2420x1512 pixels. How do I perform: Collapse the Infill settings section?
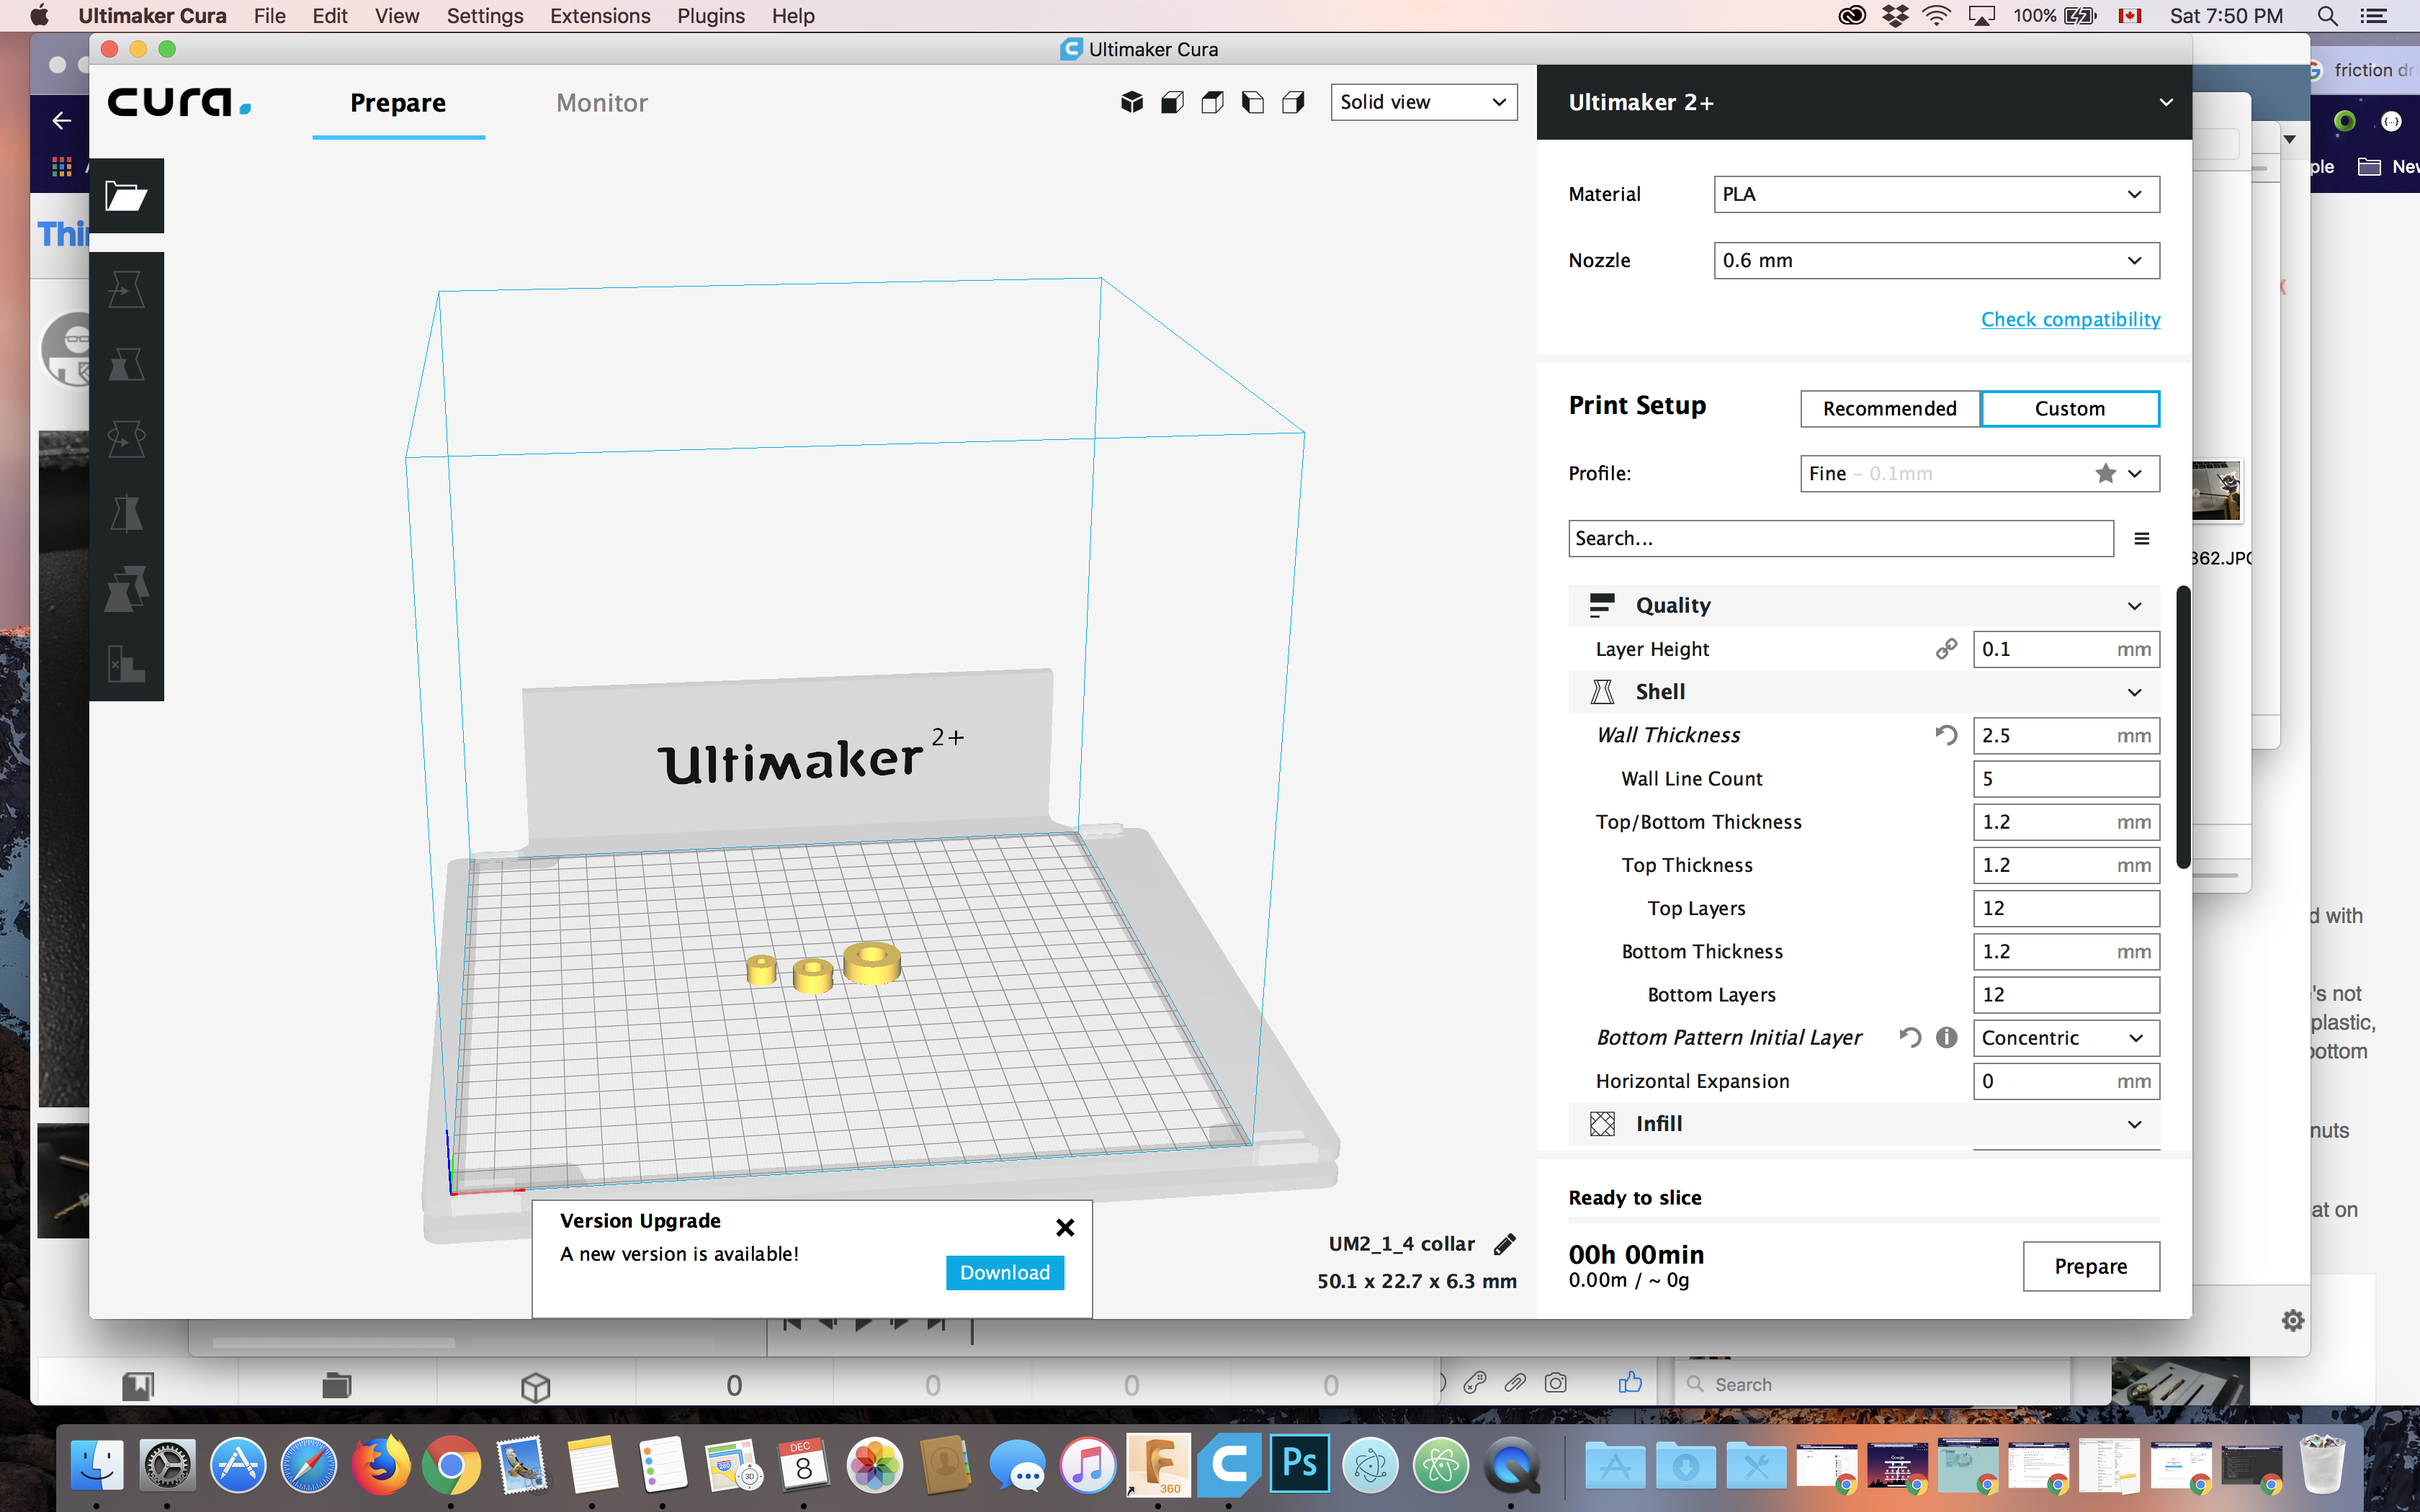click(x=1864, y=1123)
